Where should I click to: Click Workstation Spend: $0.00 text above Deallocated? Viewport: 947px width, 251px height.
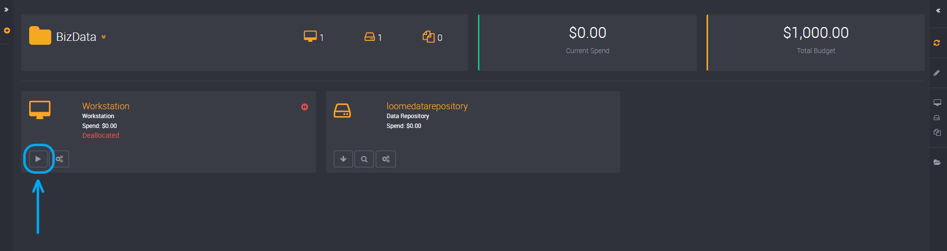click(100, 126)
